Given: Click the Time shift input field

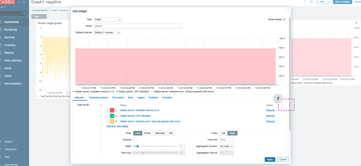Looking at the screenshot, I should pos(226,140).
